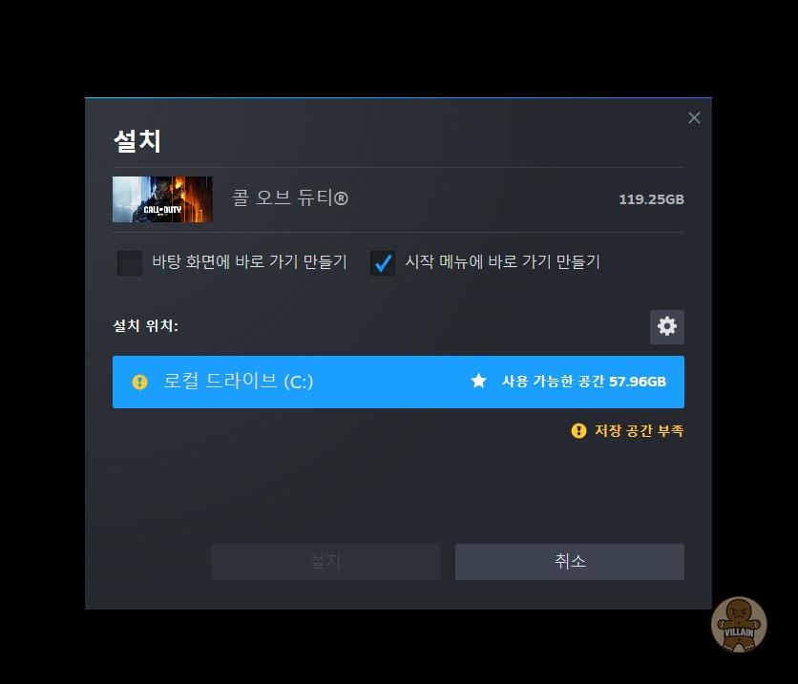Click the 사용 가능한 공간 57.96GB text
Image resolution: width=798 pixels, height=684 pixels.
pyautogui.click(x=584, y=382)
